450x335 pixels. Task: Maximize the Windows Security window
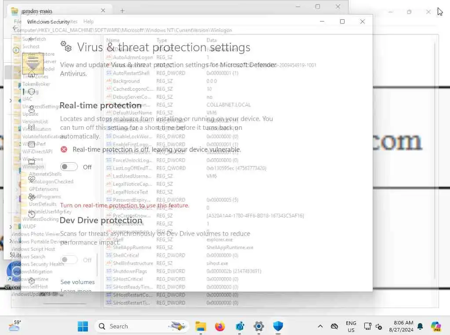coord(342,21)
